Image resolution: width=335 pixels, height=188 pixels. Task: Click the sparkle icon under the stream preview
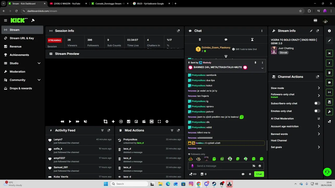(x=113, y=121)
